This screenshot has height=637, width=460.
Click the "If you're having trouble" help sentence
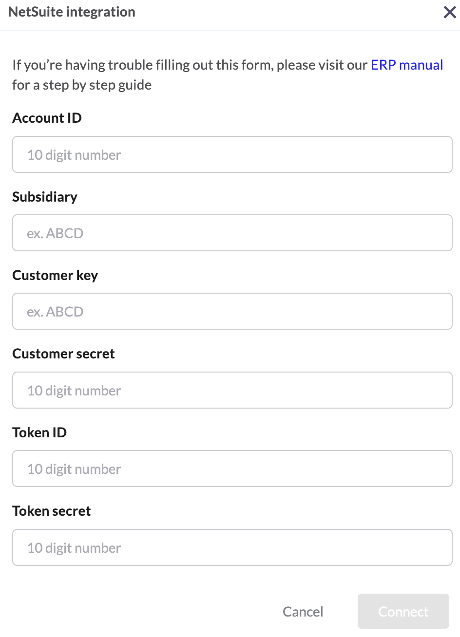(97, 65)
